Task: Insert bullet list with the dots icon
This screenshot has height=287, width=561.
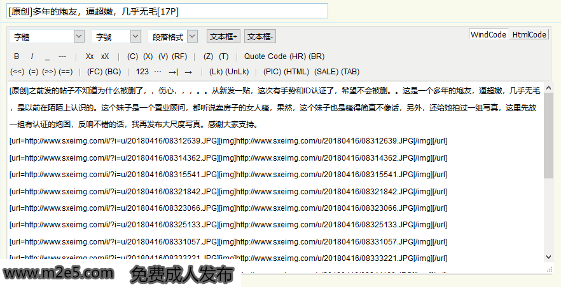Action: tap(158, 72)
